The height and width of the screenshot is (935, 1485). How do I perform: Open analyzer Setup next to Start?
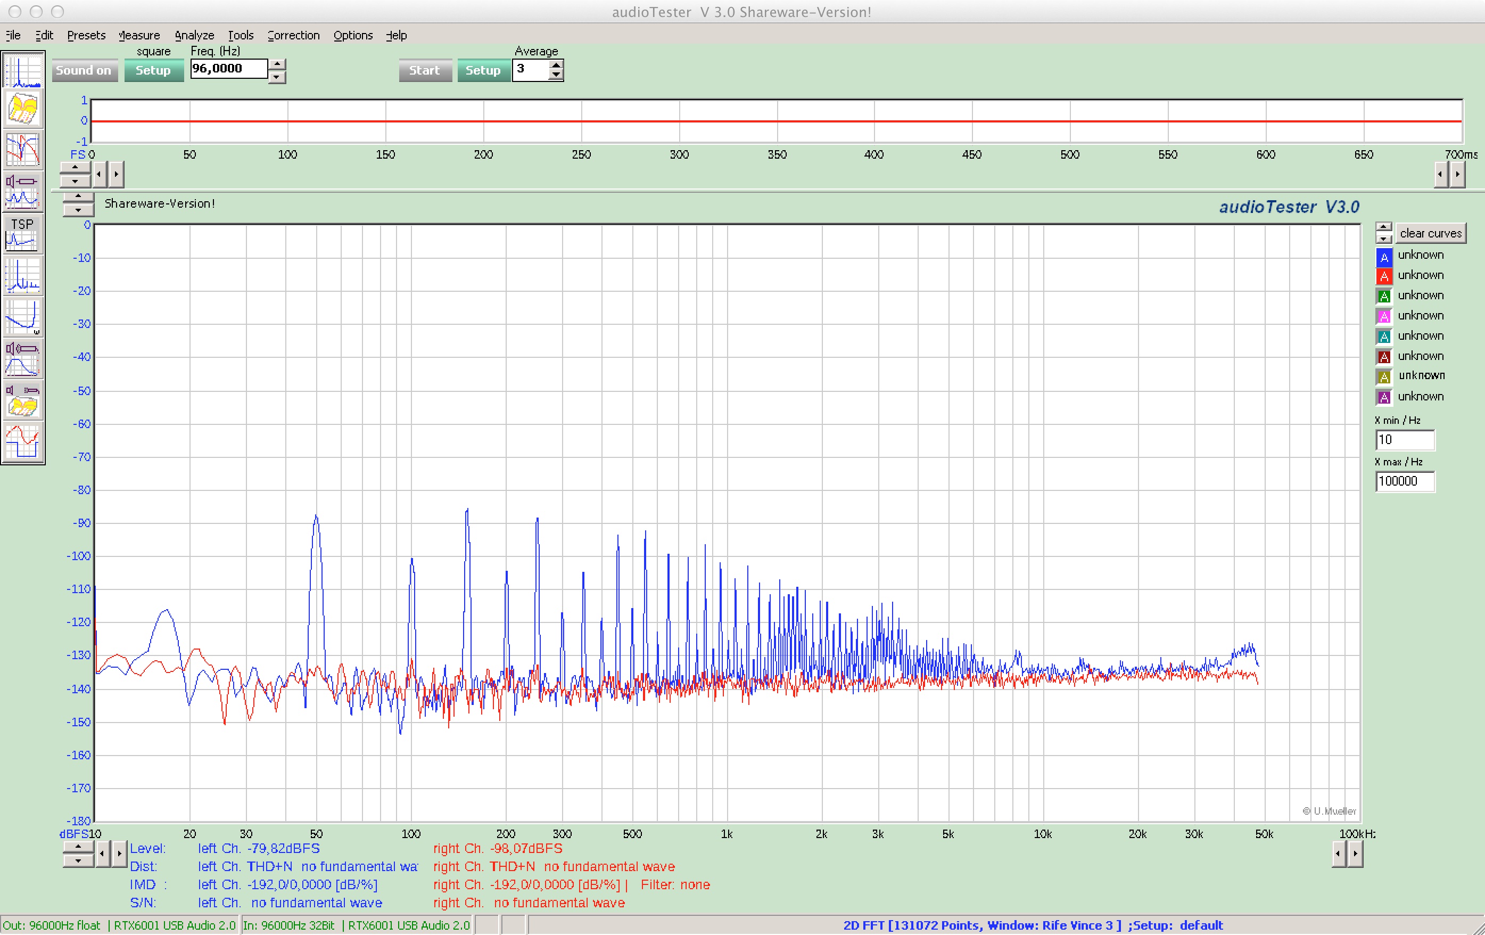pyautogui.click(x=483, y=70)
